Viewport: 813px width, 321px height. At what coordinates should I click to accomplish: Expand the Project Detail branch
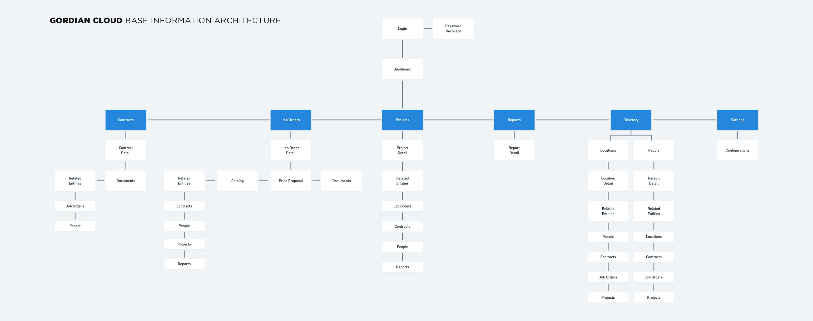pos(403,150)
